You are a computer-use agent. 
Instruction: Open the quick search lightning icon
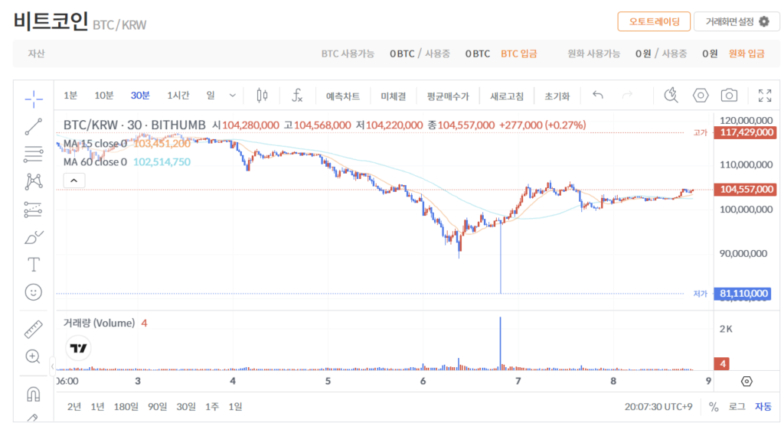coord(671,95)
